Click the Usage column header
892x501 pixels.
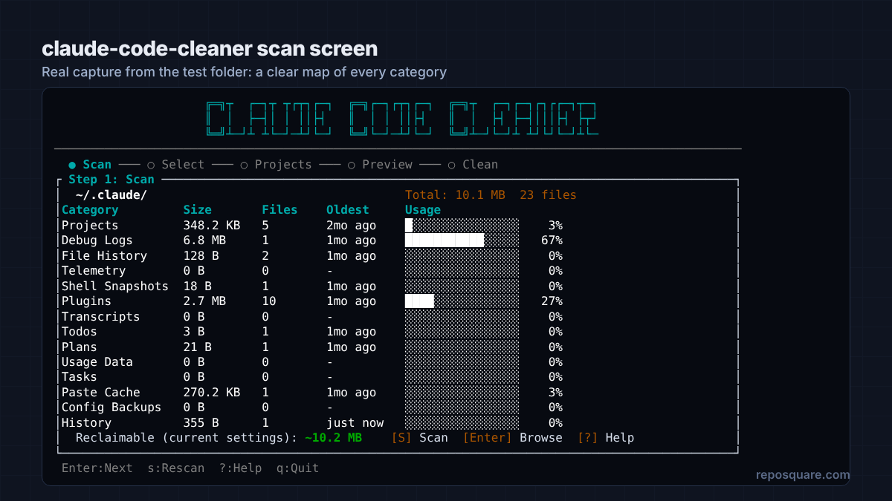(423, 210)
